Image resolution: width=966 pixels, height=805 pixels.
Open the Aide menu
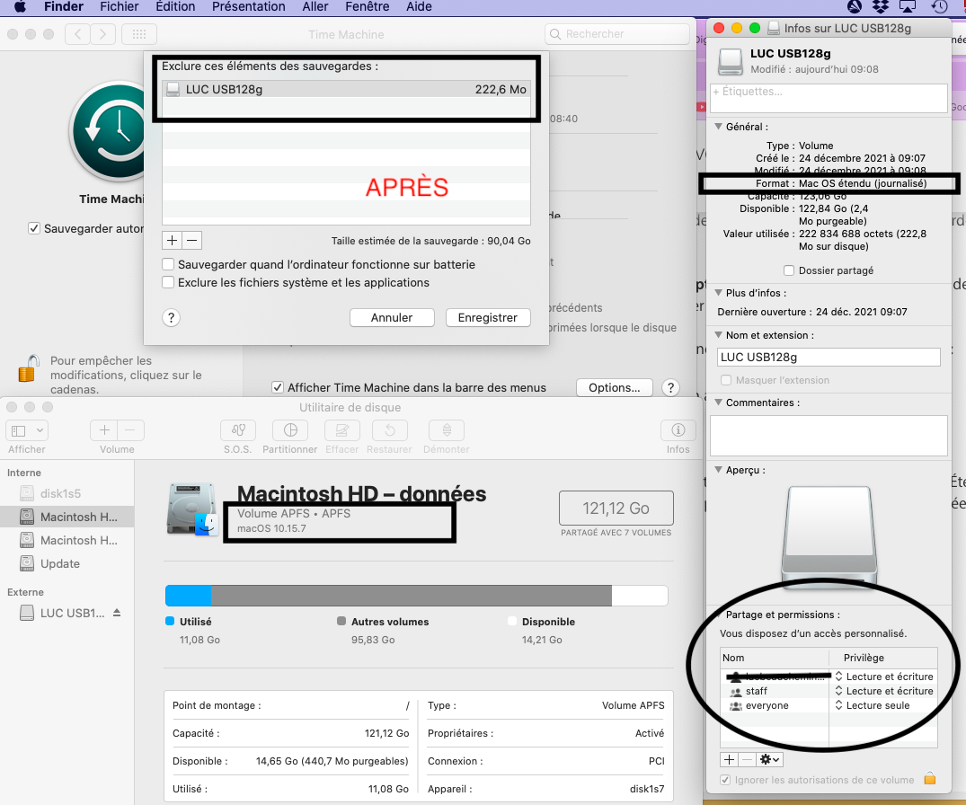[x=419, y=7]
